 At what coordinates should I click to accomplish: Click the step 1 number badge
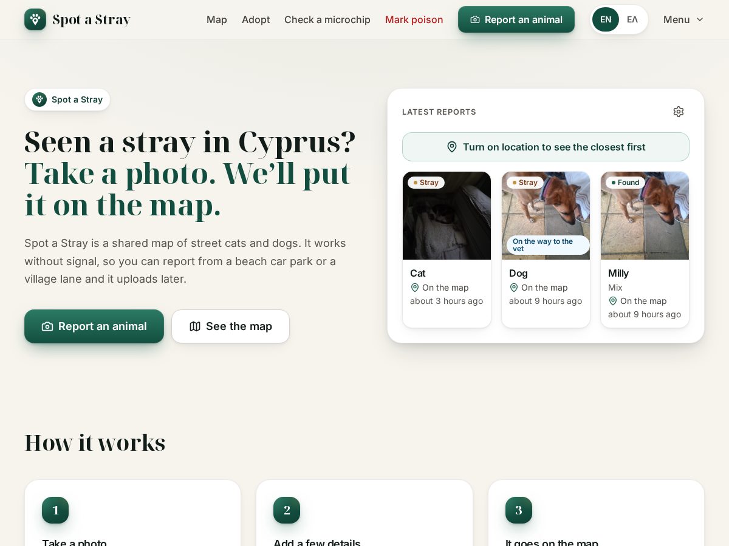[x=55, y=510]
